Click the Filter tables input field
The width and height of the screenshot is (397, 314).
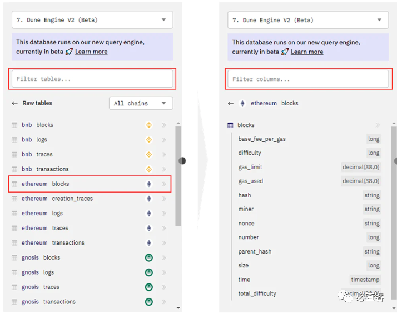[x=92, y=79]
